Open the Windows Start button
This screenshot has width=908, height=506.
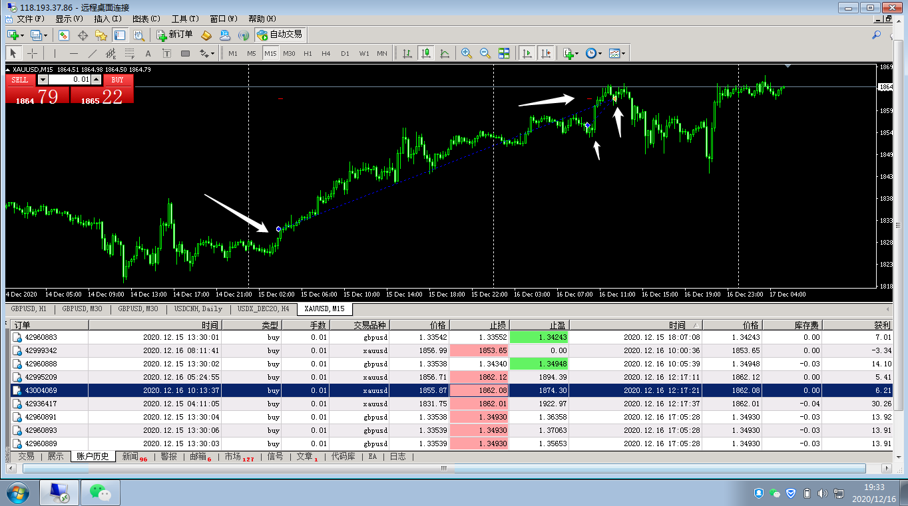click(x=18, y=493)
